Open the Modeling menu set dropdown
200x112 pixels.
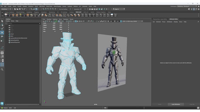tap(6, 9)
